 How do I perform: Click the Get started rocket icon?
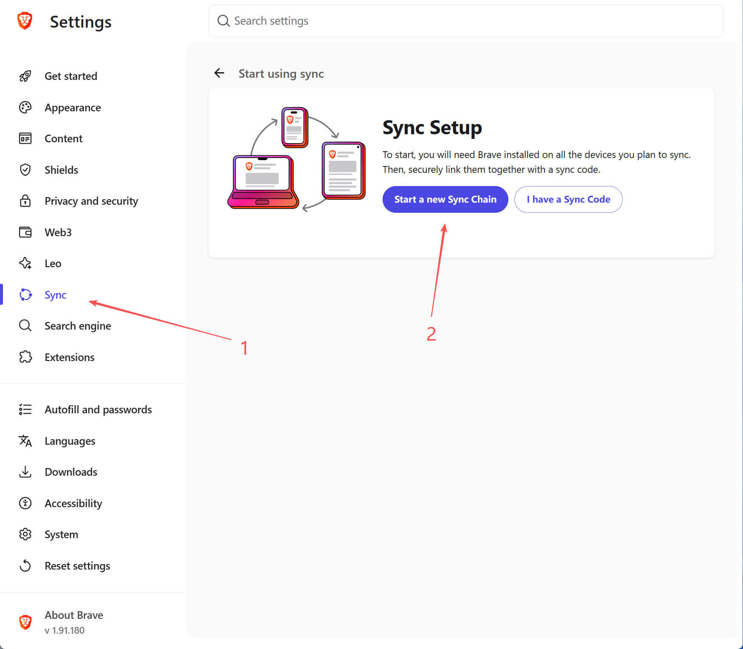point(25,76)
